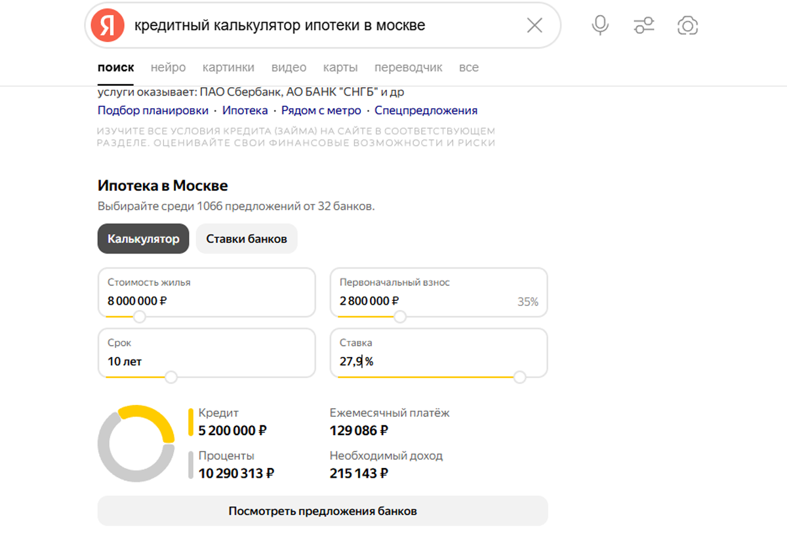Click the Кредит amount 5 200 000 ₽
The height and width of the screenshot is (536, 787).
coord(233,431)
